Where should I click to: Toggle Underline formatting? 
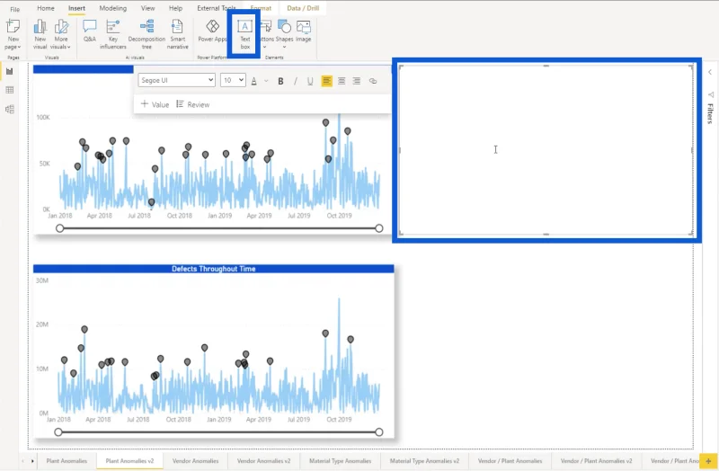click(x=310, y=81)
